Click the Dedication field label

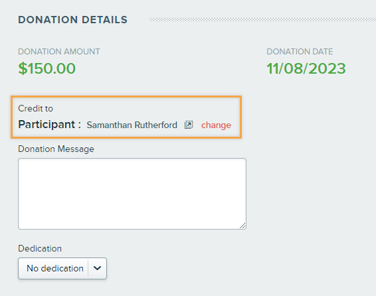pyautogui.click(x=40, y=249)
